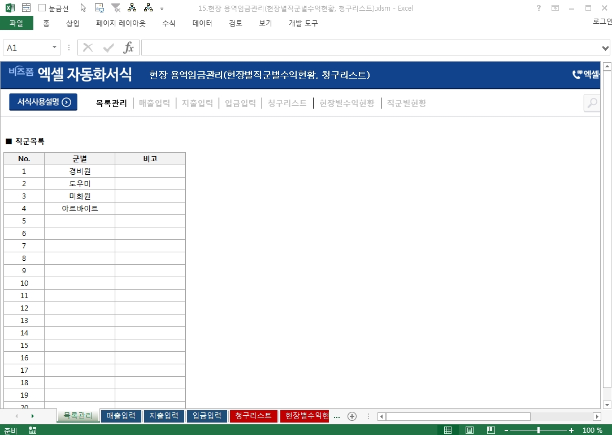612x435 pixels.
Task: Select the 지출입력 sheet tab
Action: (164, 416)
